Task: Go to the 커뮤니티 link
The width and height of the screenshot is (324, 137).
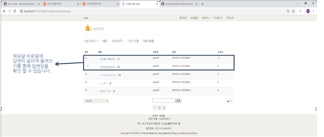Action: click(x=230, y=18)
